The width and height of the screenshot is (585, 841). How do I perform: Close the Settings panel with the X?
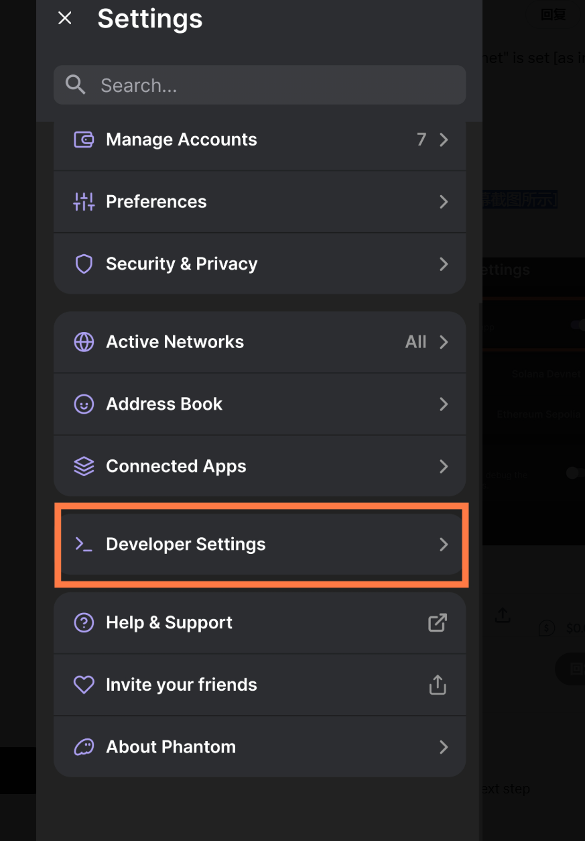65,18
